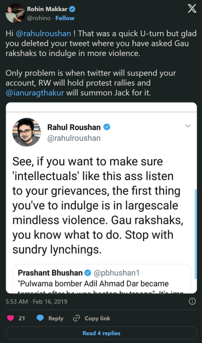This screenshot has height=343, width=202.
Task: Open the @ianuragthakur mention link
Action: point(35,92)
